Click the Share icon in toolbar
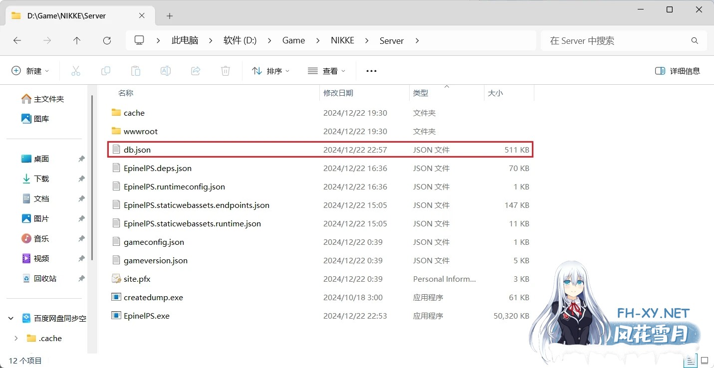The height and width of the screenshot is (368, 714). click(196, 71)
